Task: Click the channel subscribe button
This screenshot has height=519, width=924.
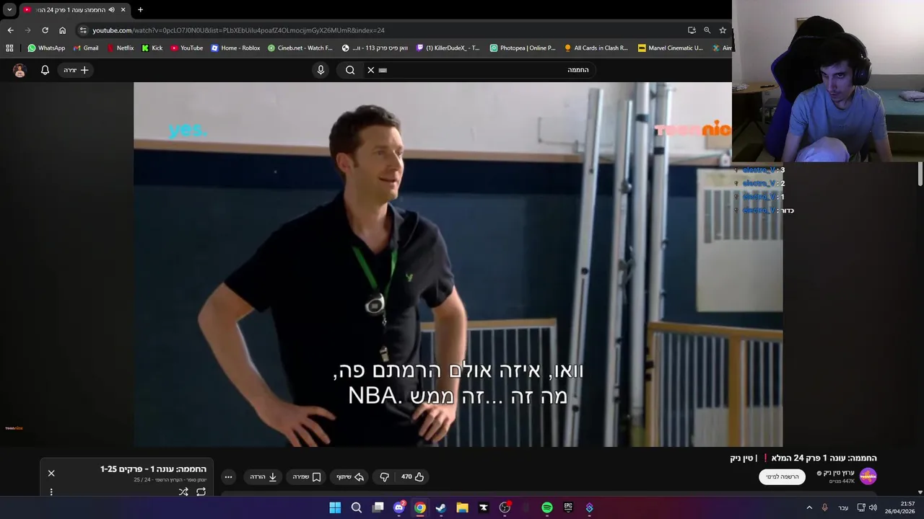Action: [782, 476]
